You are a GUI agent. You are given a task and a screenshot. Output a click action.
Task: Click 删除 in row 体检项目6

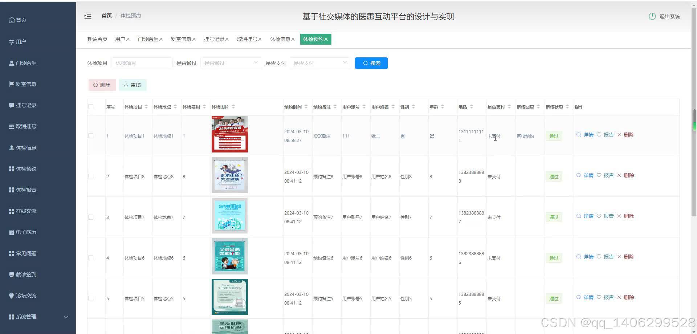click(626, 257)
